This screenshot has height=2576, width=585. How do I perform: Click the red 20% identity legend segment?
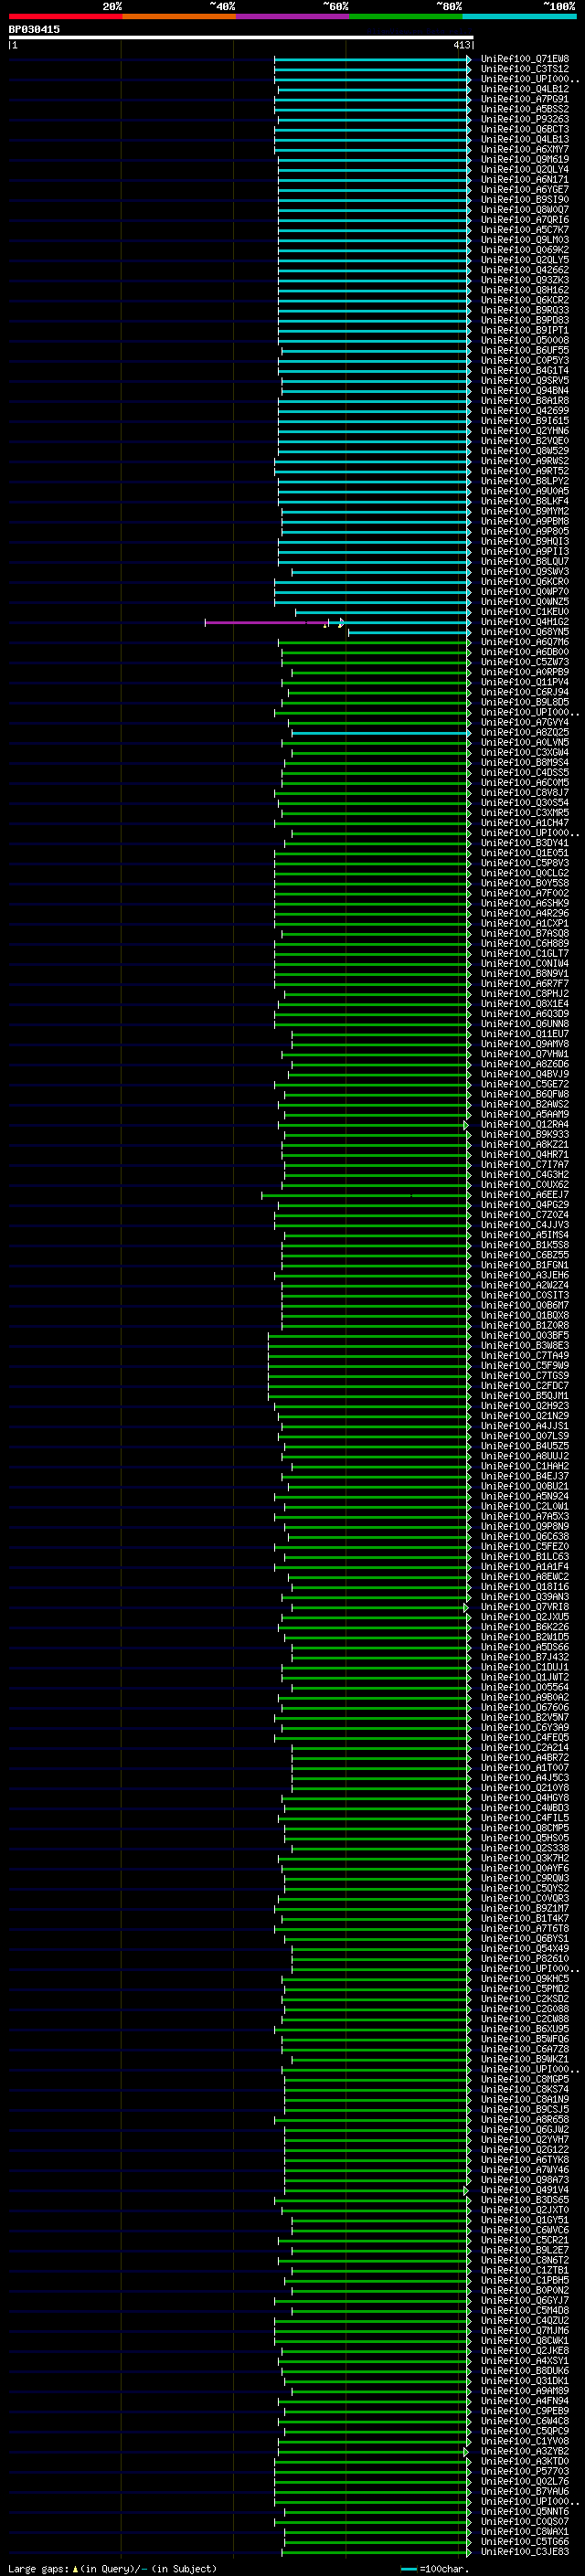pos(65,16)
